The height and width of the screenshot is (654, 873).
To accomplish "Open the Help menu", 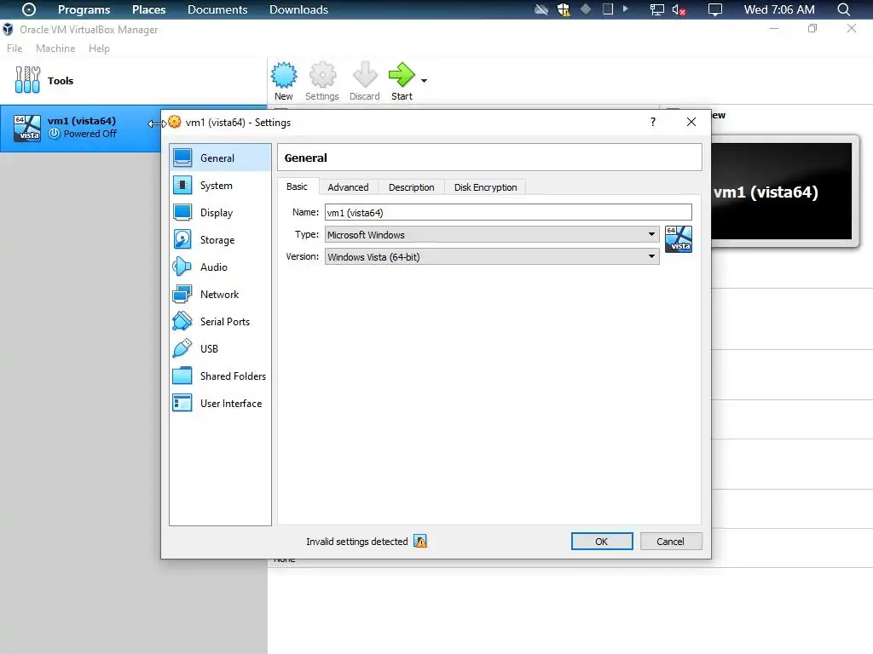I will tap(99, 49).
